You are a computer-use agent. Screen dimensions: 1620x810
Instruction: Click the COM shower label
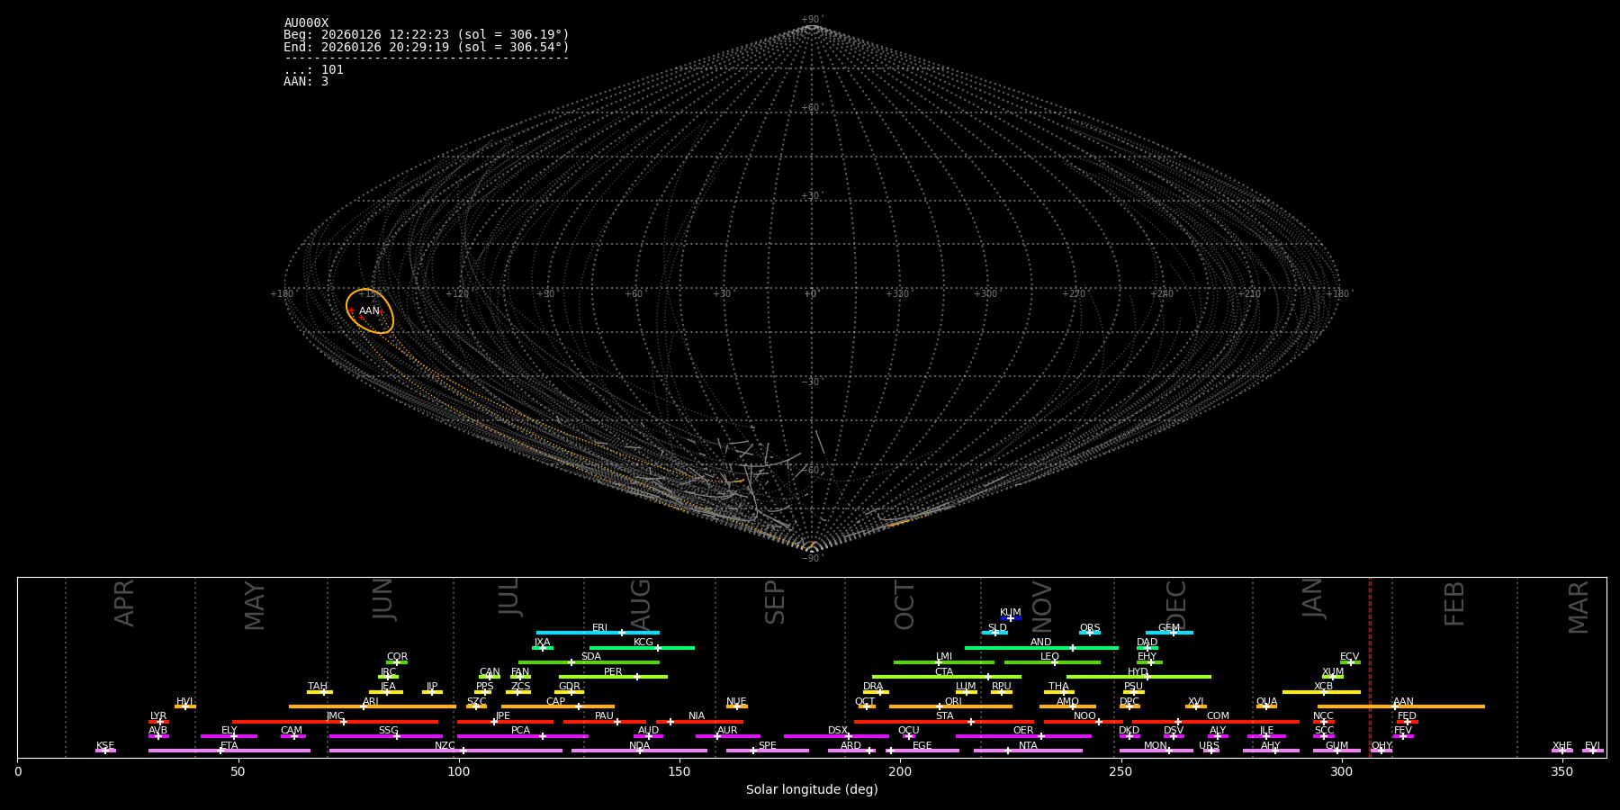pos(1218,716)
